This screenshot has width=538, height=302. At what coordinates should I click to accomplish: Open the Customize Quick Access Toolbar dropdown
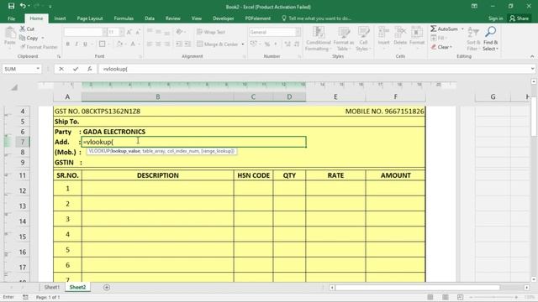pyautogui.click(x=50, y=6)
